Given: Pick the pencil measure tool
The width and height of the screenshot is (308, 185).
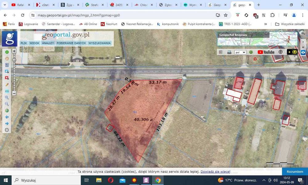Looking at the screenshot, I should [x=7, y=84].
